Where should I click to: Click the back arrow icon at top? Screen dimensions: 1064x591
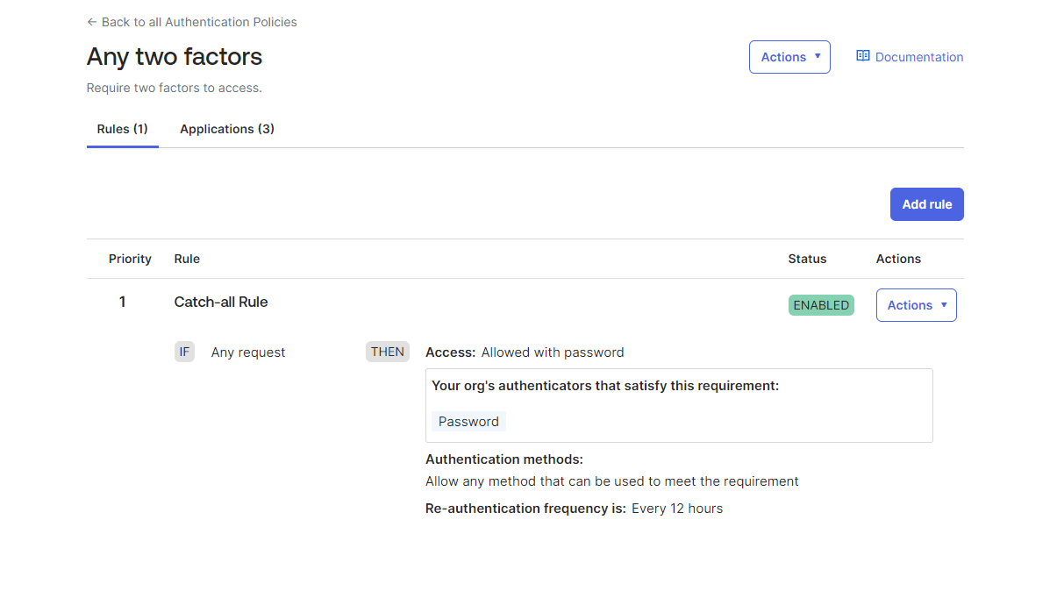(91, 22)
